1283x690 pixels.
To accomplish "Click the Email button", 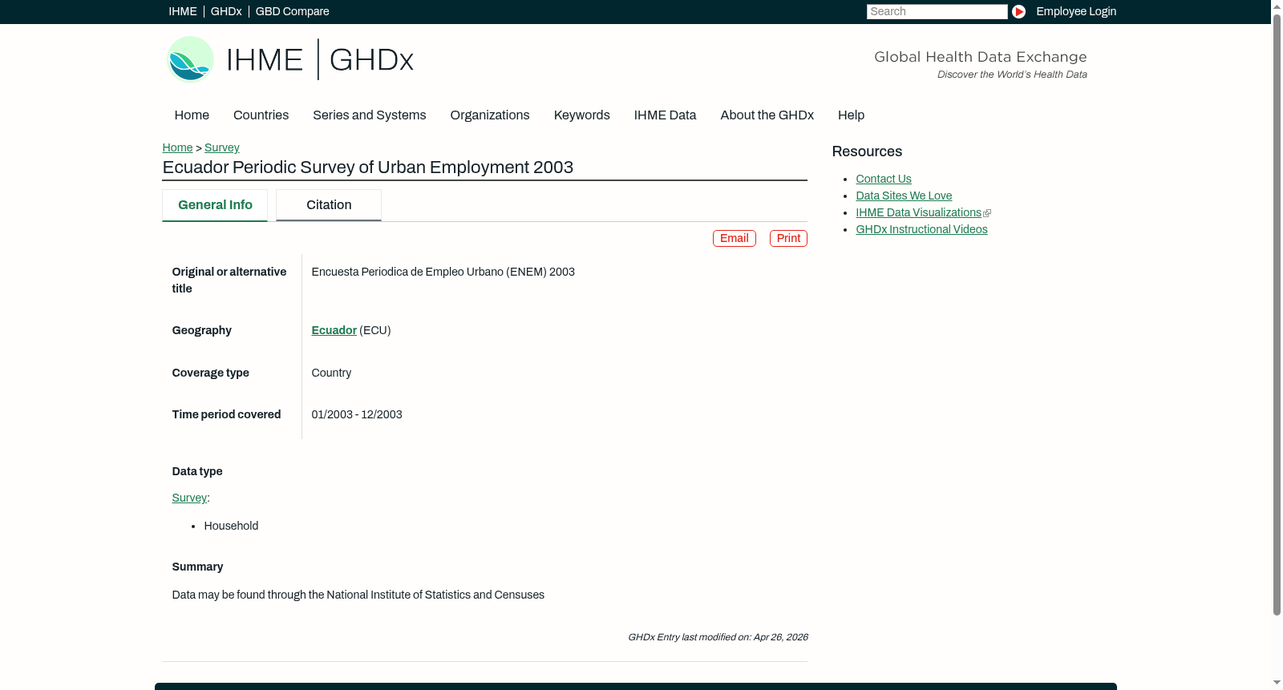I will (x=735, y=239).
